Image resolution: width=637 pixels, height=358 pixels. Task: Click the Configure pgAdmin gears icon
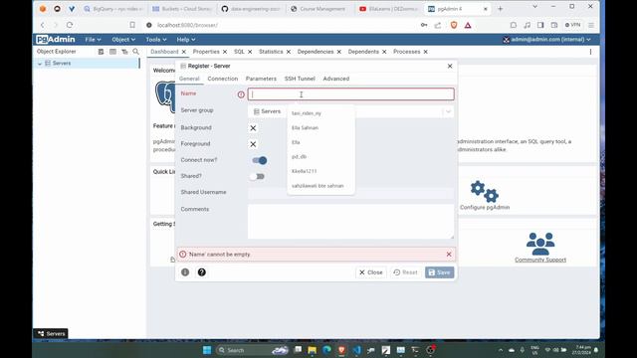point(485,192)
